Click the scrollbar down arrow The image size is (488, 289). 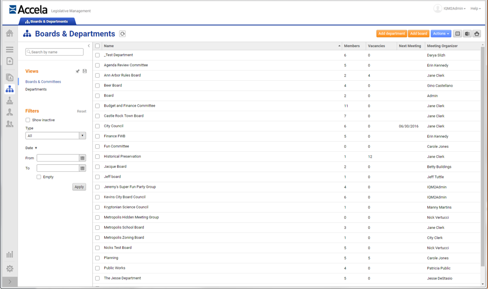pyautogui.click(x=482, y=284)
